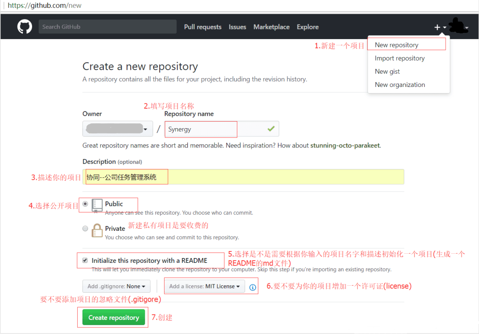Toggle Initialize this repository with a README

pyautogui.click(x=85, y=260)
